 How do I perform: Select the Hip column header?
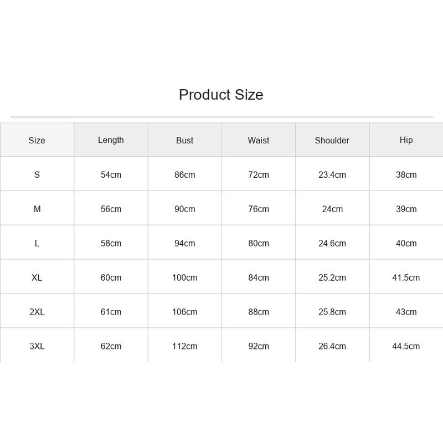[x=406, y=140]
